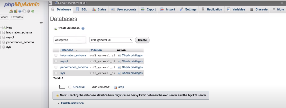The image size is (286, 108).
Task: Click privileges icon in information_schema row
Action: (120, 56)
